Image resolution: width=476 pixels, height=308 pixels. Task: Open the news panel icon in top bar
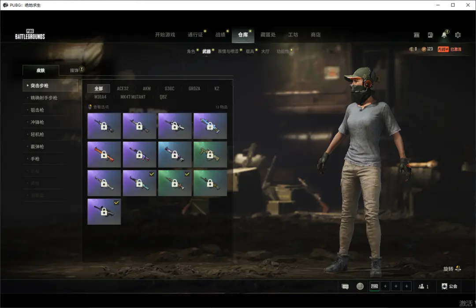click(x=430, y=35)
